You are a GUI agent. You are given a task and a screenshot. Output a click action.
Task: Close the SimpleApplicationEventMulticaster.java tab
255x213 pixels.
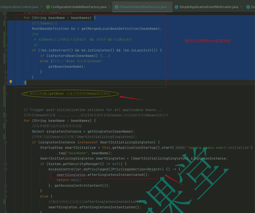(241, 7)
